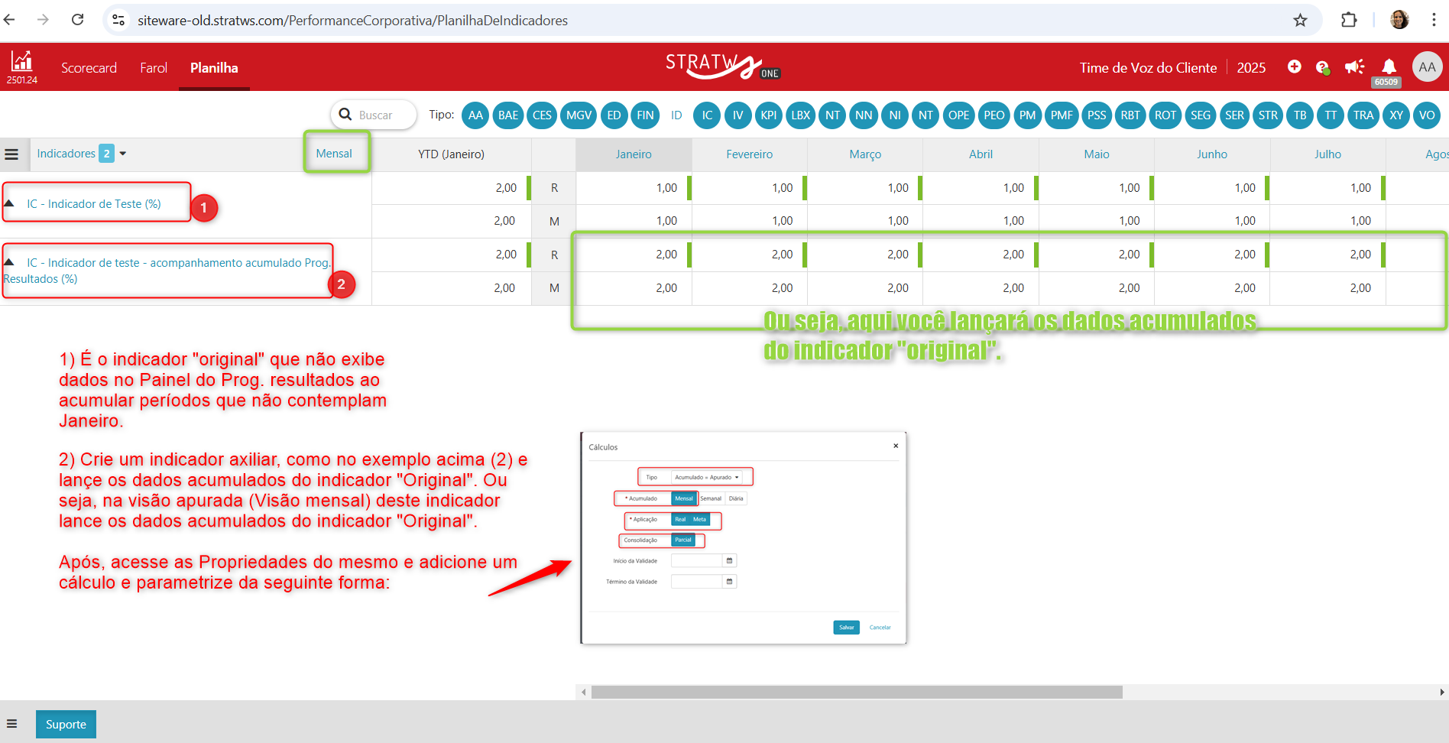This screenshot has width=1449, height=743.
Task: Toggle the VO type filter chip
Action: (x=1427, y=115)
